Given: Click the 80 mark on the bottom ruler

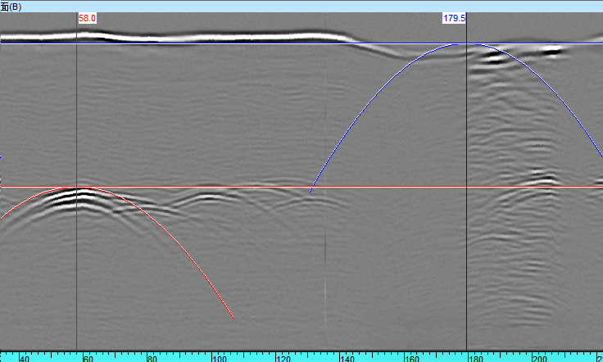Looking at the screenshot, I should click(x=152, y=358).
